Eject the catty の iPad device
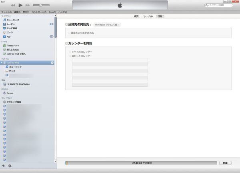The width and height of the screenshot is (240, 173). (x=52, y=63)
